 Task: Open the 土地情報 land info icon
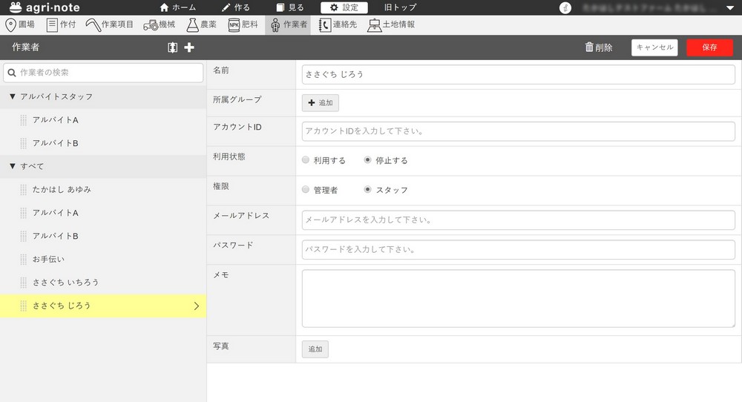(x=375, y=24)
